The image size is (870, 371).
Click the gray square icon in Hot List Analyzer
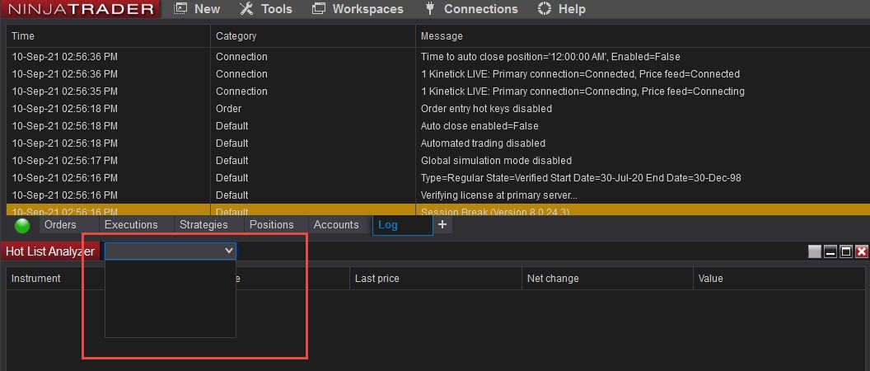tap(815, 251)
